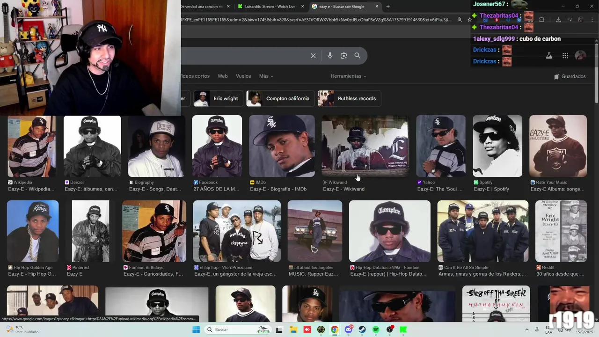This screenshot has height=337, width=599.
Task: Open OBS Studio from the taskbar
Action: pos(390,330)
